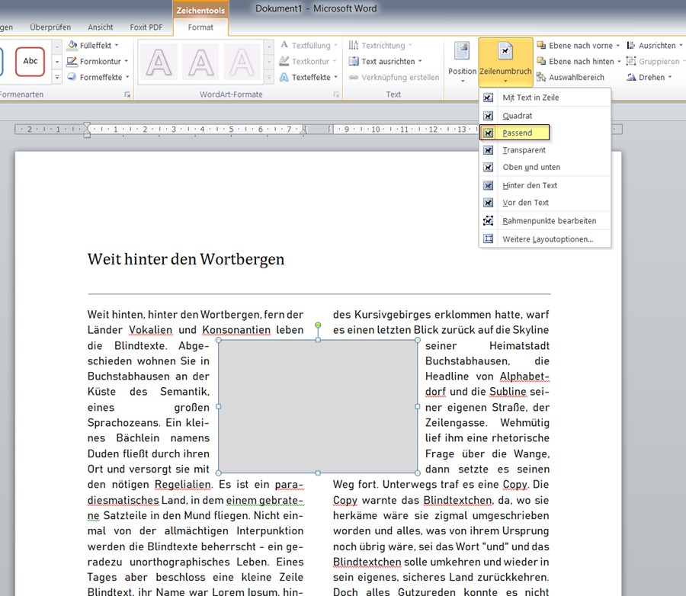This screenshot has height=596, width=686.
Task: Choose Vor den Text wrapping
Action: (x=525, y=203)
